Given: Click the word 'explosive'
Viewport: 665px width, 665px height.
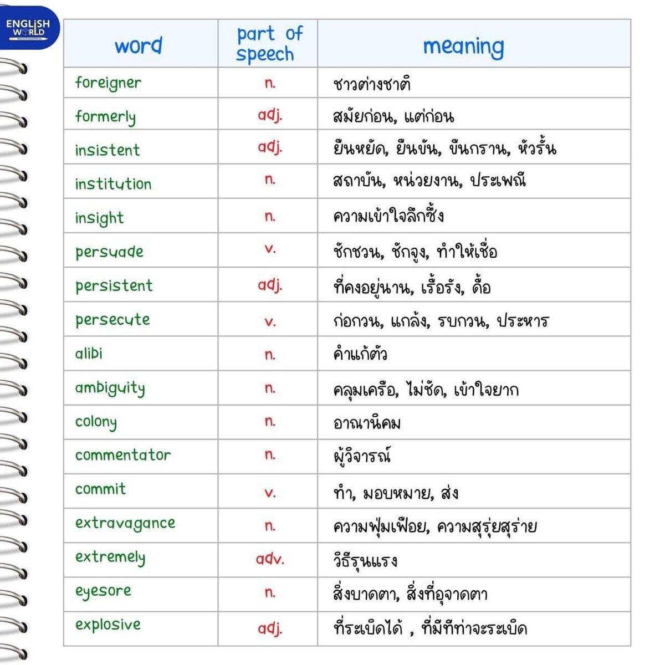Looking at the screenshot, I should 108,625.
